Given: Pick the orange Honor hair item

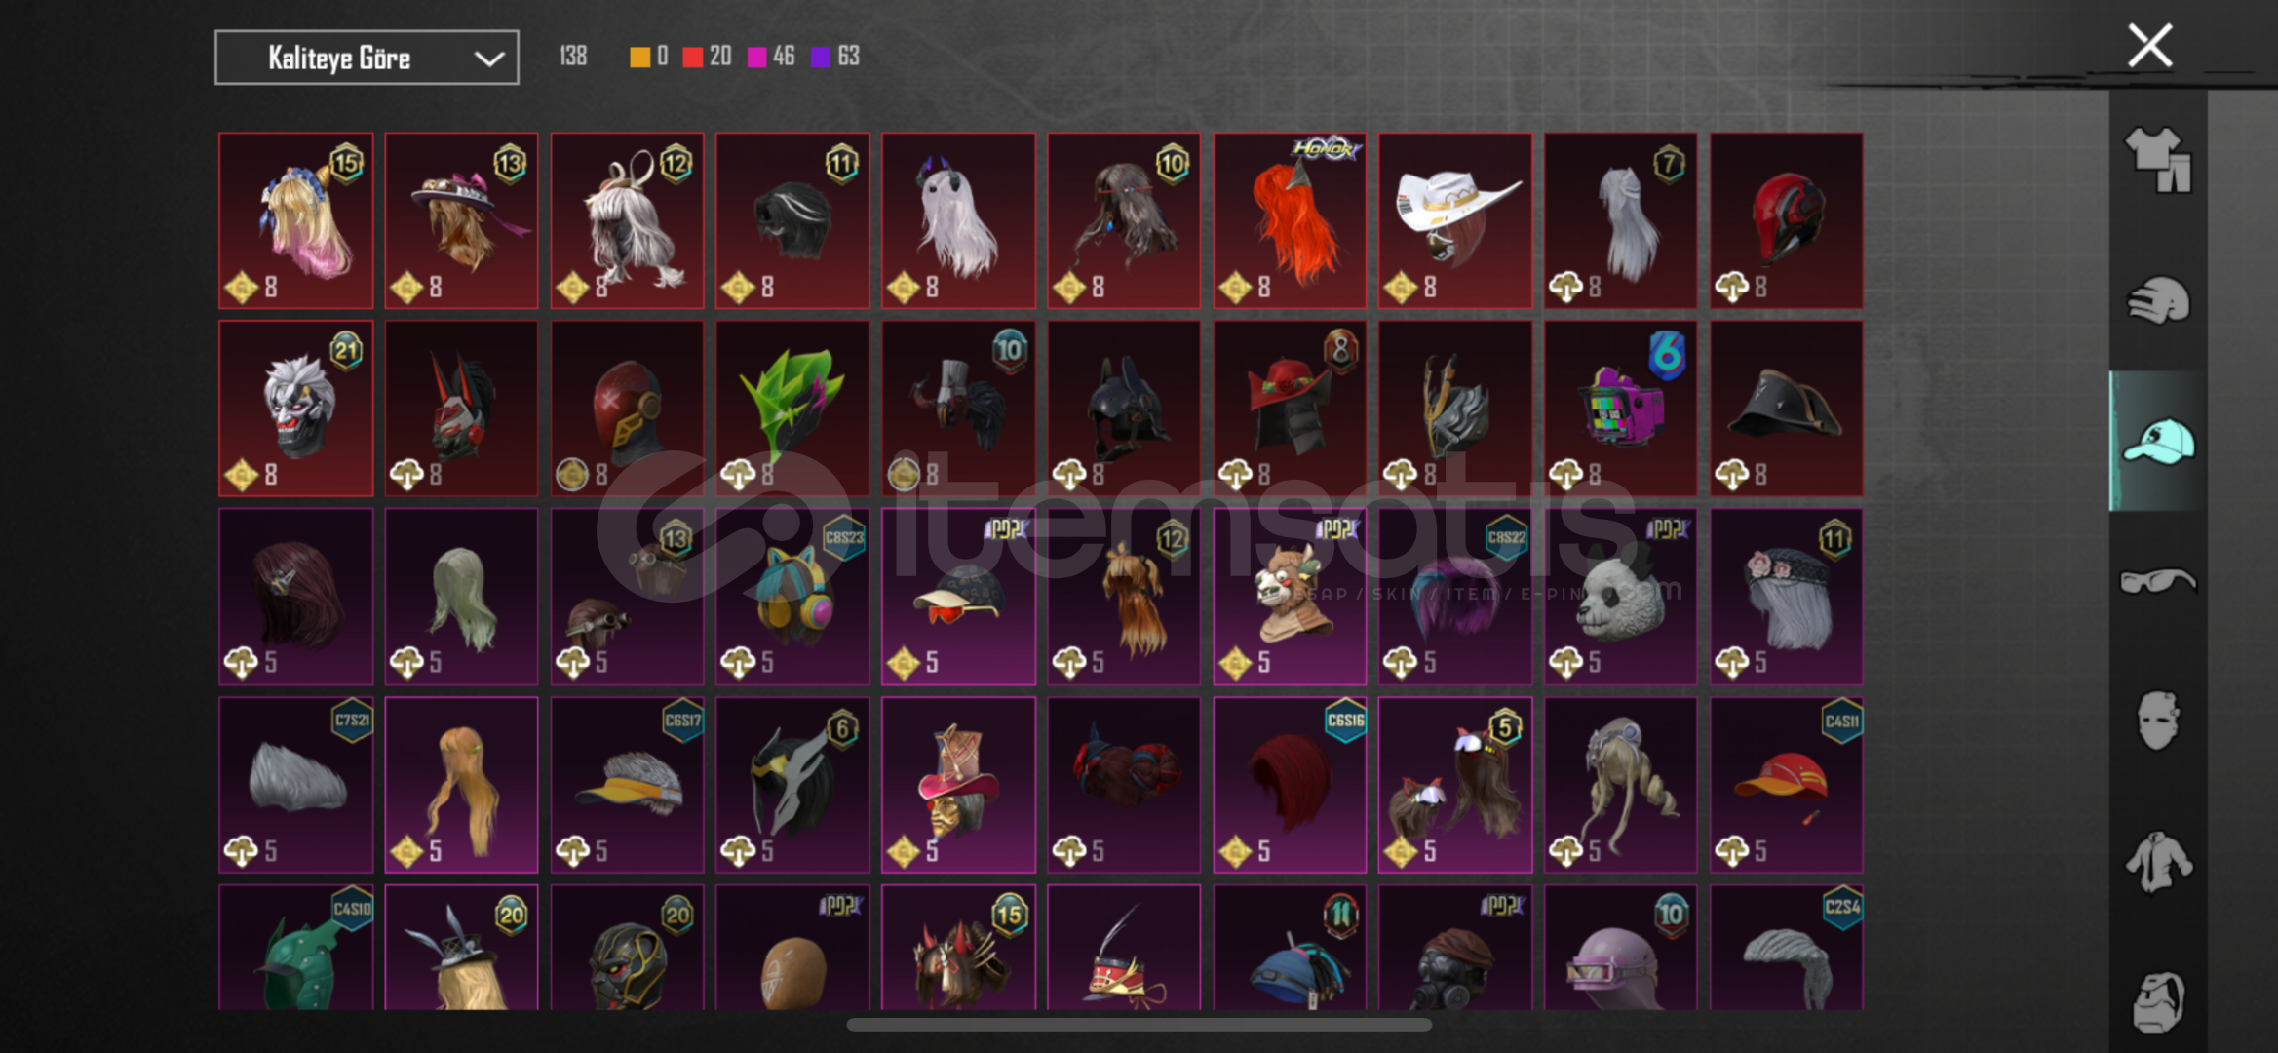Looking at the screenshot, I should [1289, 220].
